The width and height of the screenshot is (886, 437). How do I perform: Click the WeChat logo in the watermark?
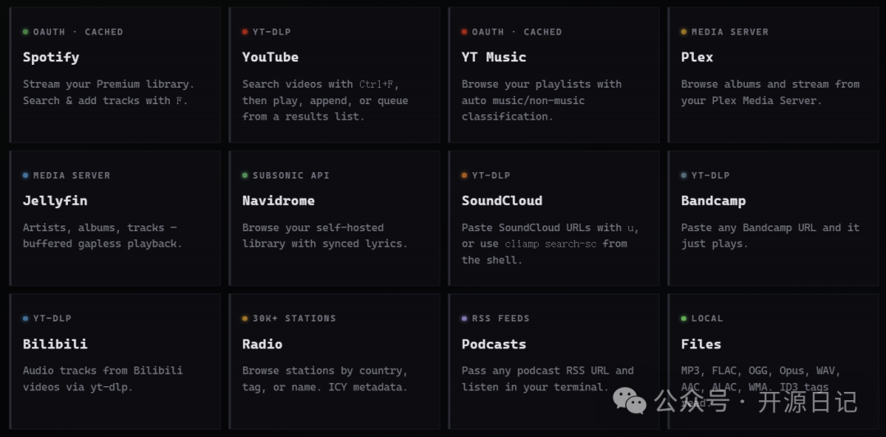click(x=630, y=400)
